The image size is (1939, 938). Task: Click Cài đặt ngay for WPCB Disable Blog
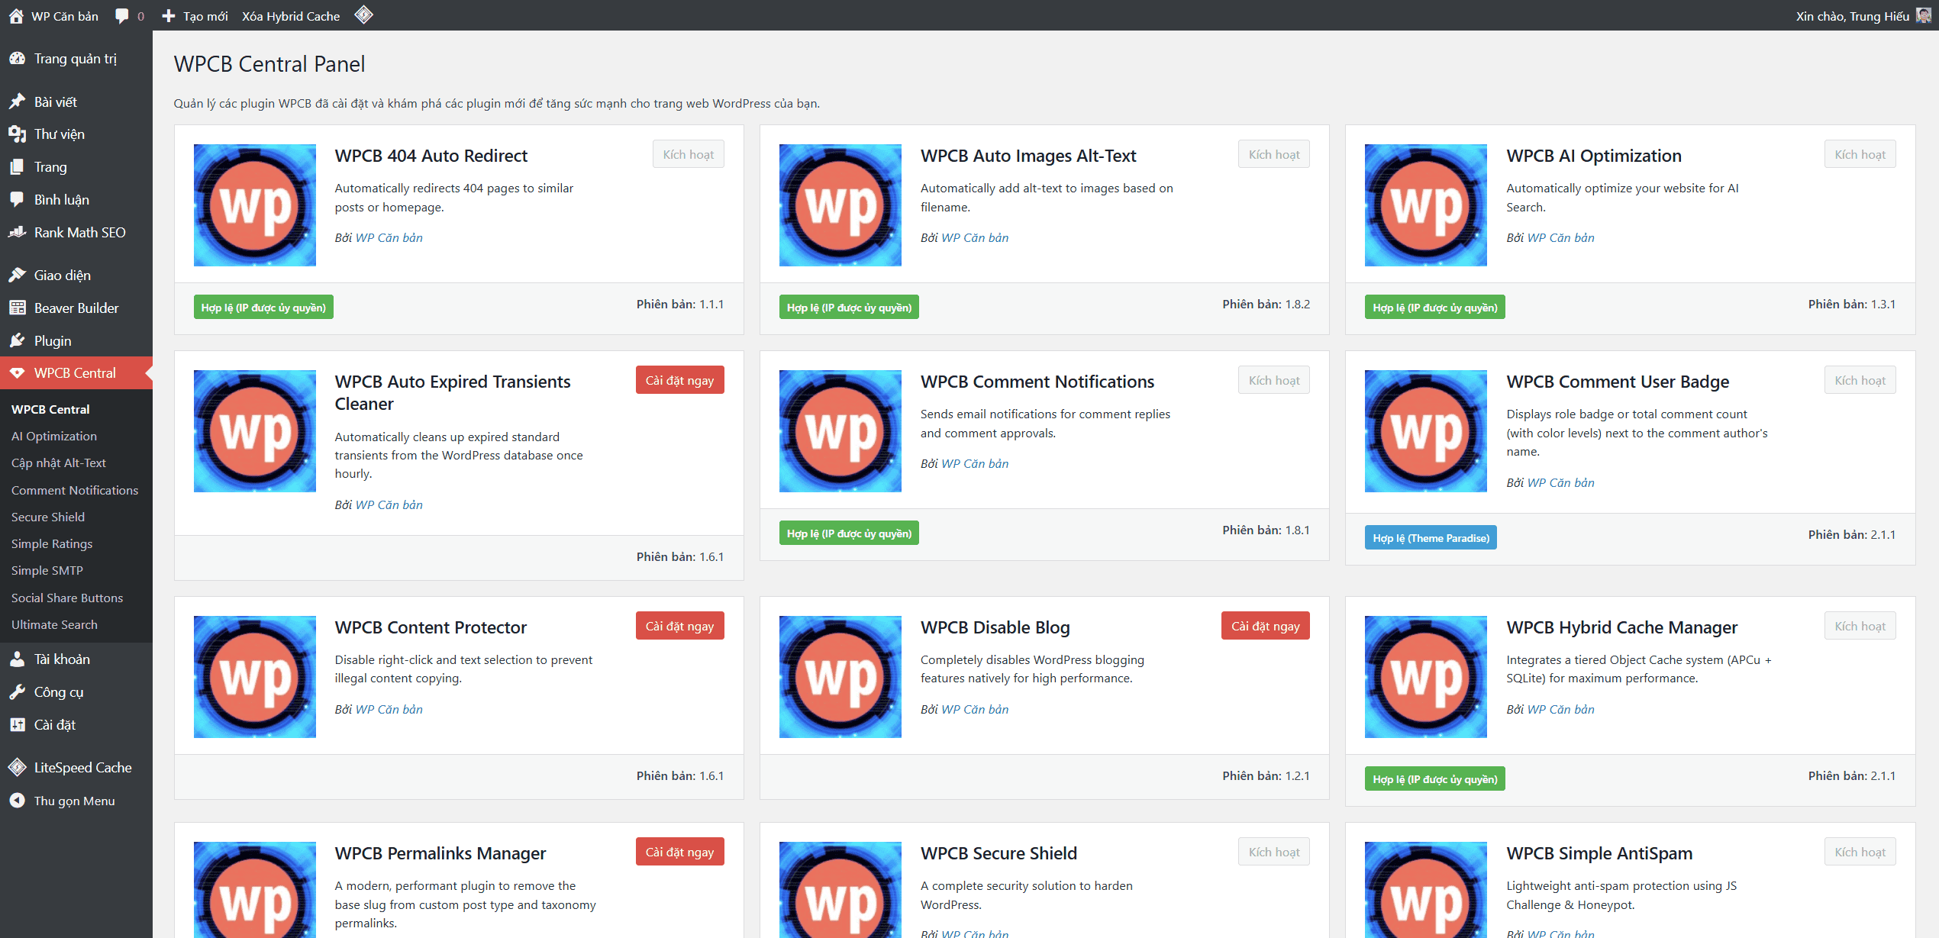pyautogui.click(x=1266, y=626)
